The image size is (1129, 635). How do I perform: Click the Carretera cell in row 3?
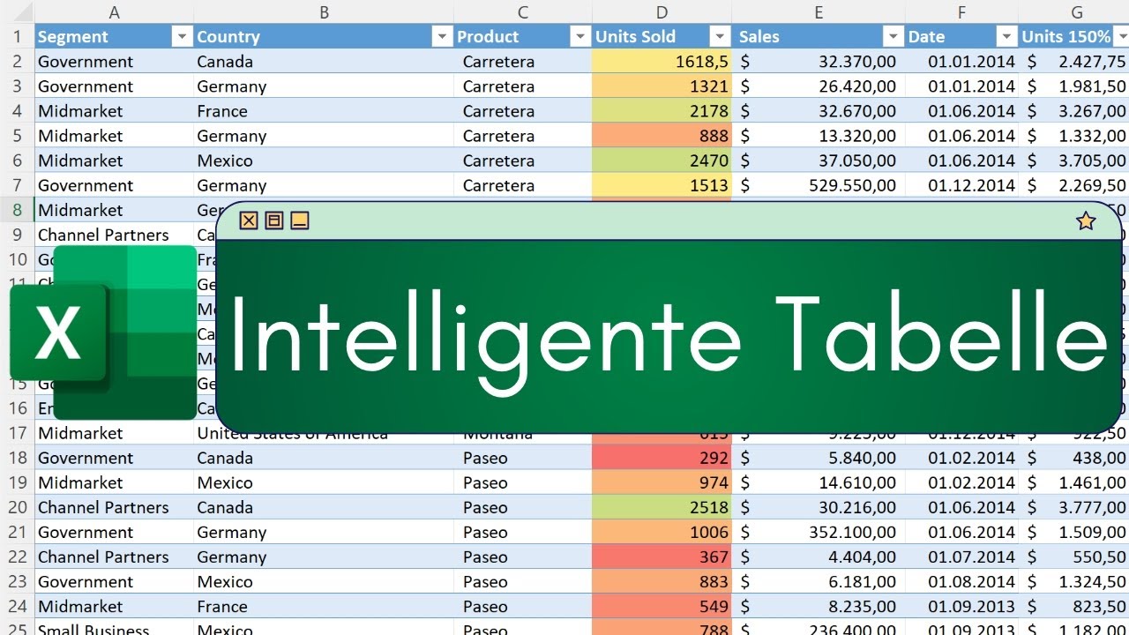(499, 86)
